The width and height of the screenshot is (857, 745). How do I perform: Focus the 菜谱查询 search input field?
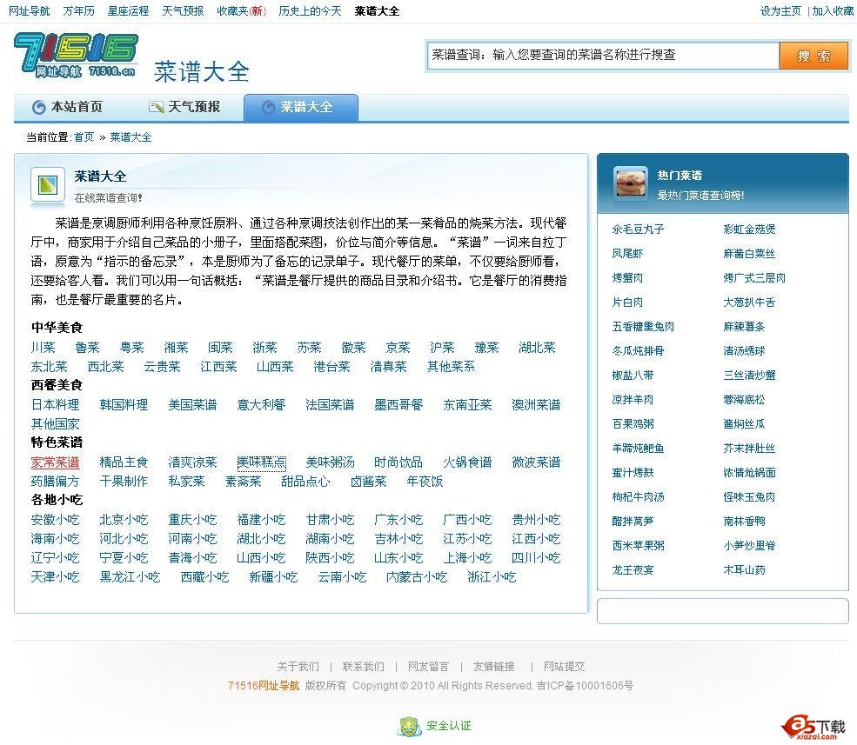[603, 55]
